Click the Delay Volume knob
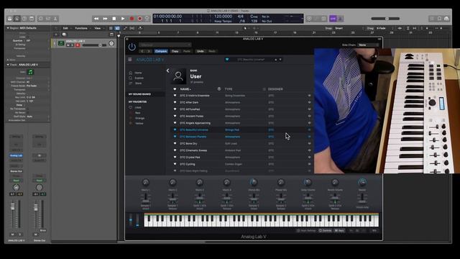 (308, 182)
